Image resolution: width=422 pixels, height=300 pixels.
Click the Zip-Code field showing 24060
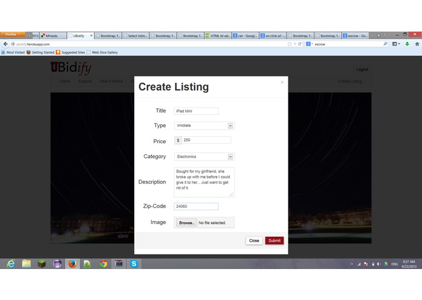(196, 206)
